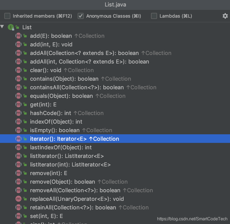This screenshot has width=230, height=224.
Task: Click method icon beside retainAll(Collection<?>)
Action: (x=19, y=207)
